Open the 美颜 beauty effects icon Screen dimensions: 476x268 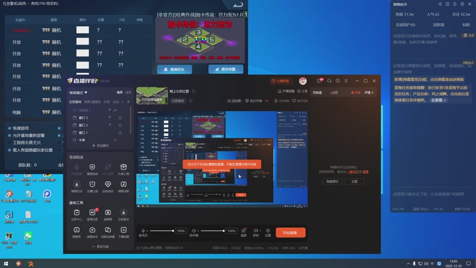[x=243, y=231]
